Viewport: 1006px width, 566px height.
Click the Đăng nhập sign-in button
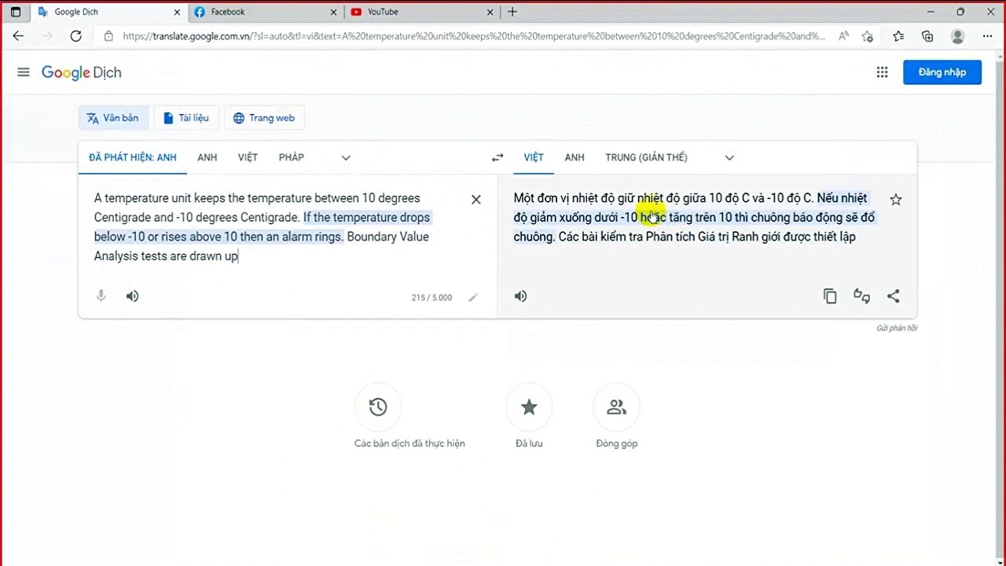(942, 72)
